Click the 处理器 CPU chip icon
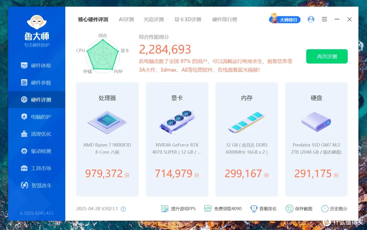367x230 pixels. point(107,122)
